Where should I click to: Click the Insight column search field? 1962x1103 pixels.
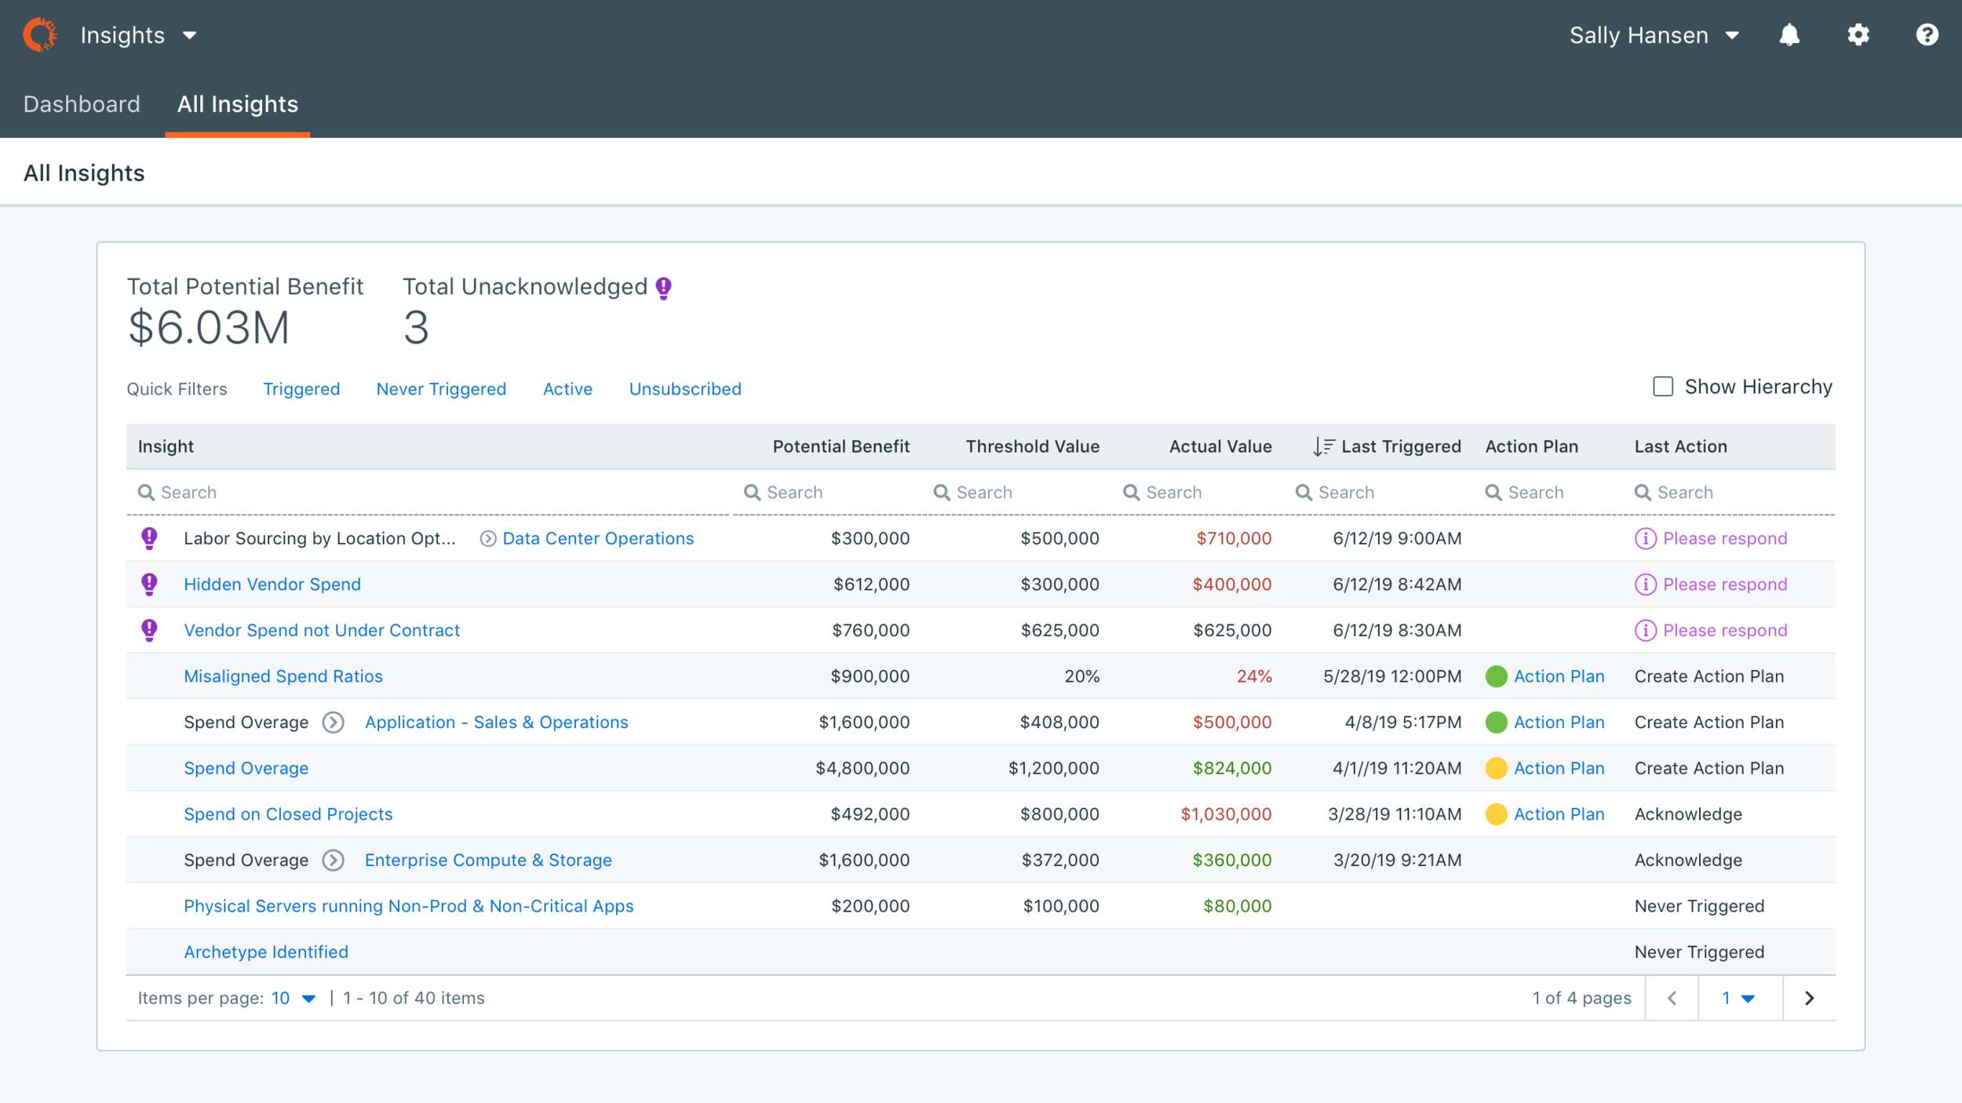coord(432,493)
